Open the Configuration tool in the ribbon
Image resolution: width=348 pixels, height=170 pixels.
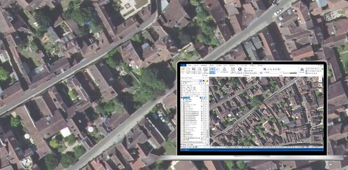224,70
